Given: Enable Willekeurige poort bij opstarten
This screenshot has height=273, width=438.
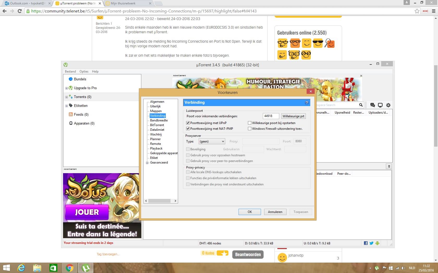Looking at the screenshot, I should coord(250,123).
